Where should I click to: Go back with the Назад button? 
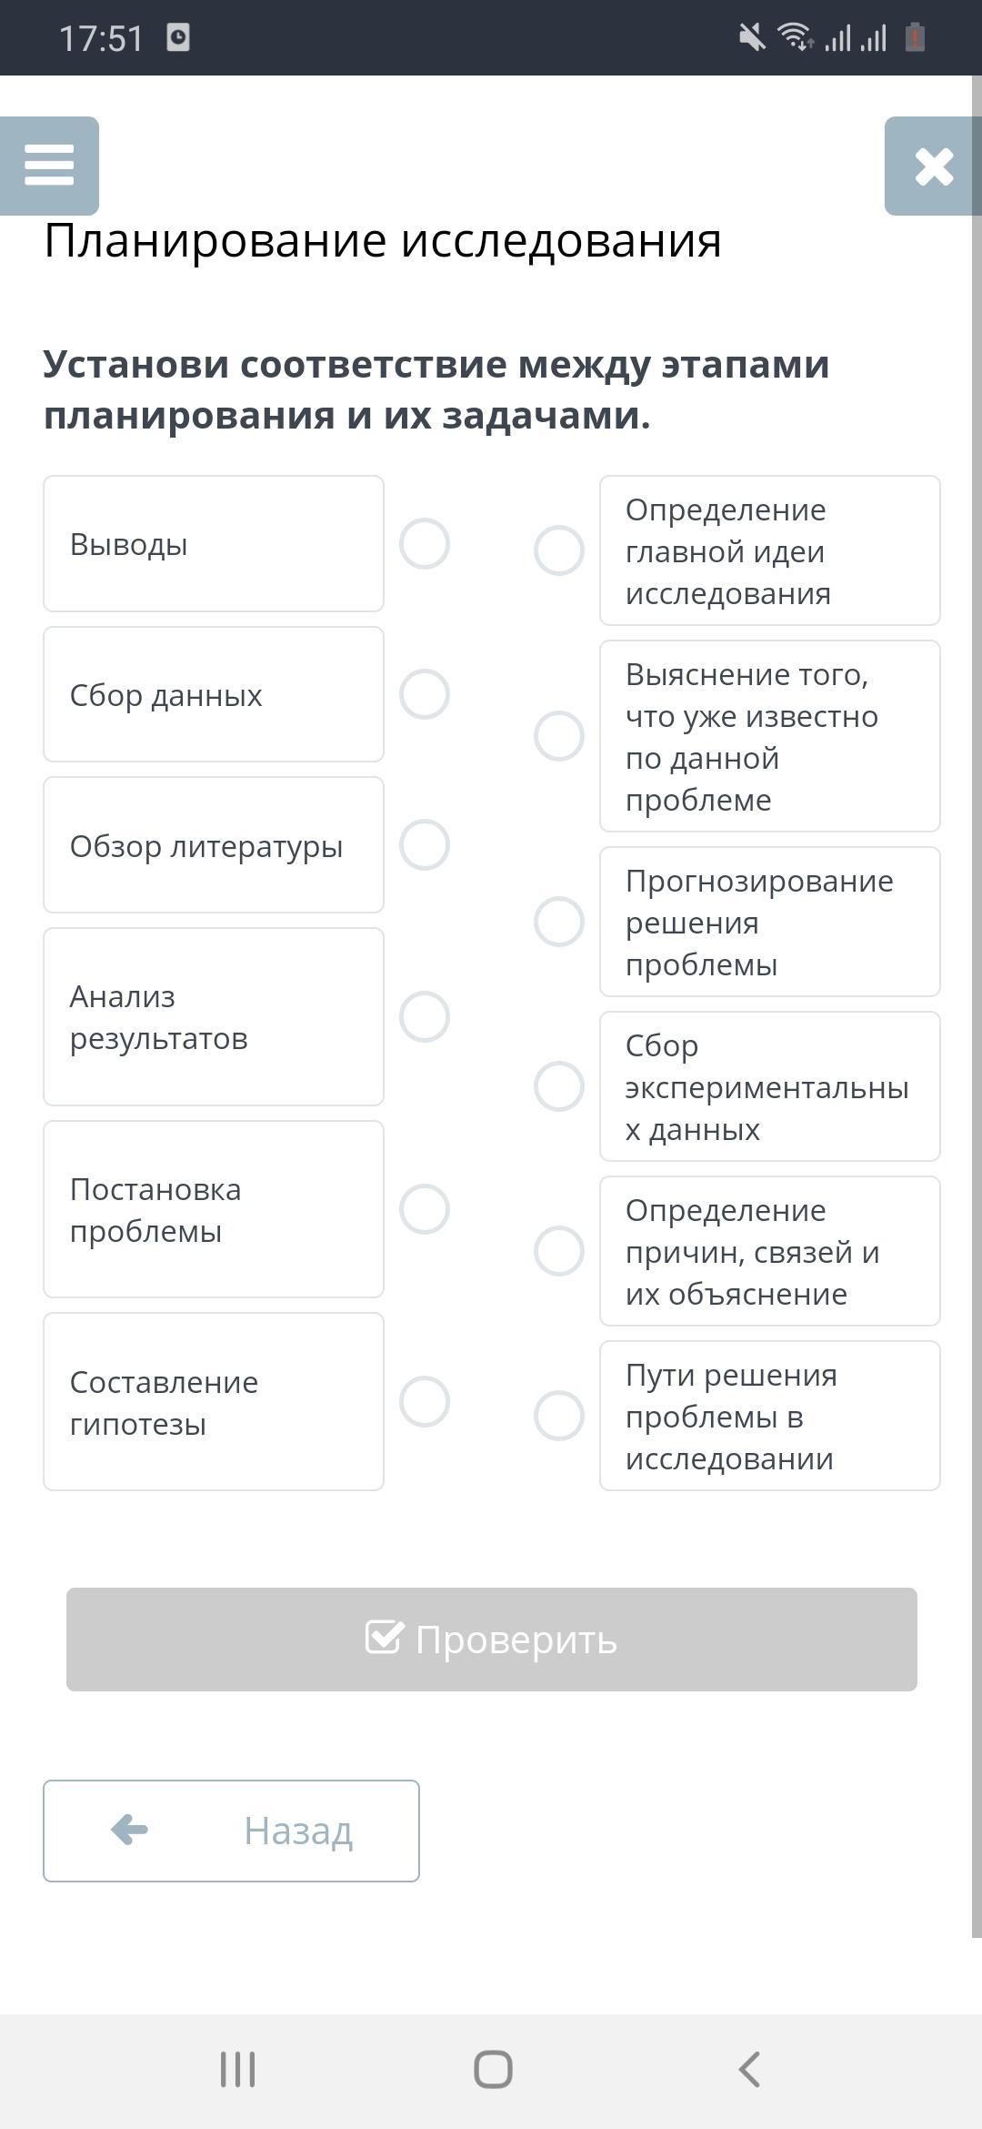point(231,1831)
